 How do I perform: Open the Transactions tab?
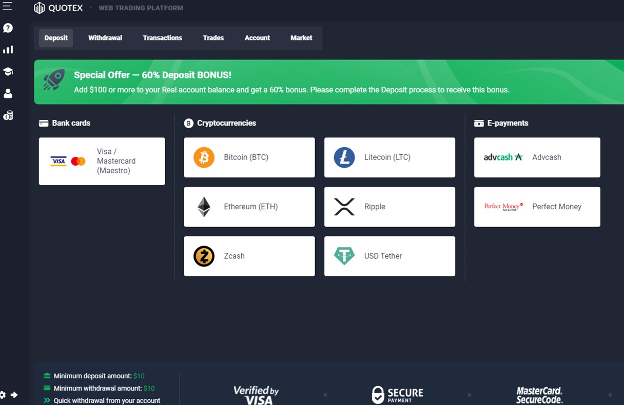163,38
